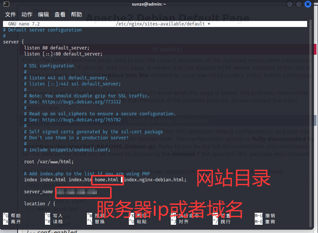Click the 'server_name' directive
Screen dimensions: 318x233
38,192
